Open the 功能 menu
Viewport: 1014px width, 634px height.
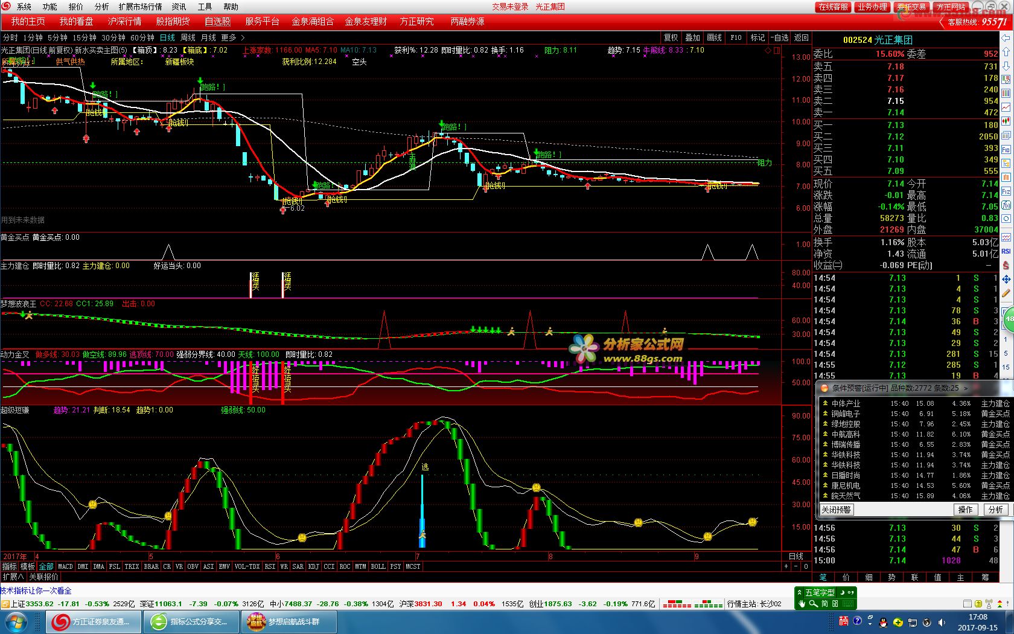pyautogui.click(x=50, y=7)
